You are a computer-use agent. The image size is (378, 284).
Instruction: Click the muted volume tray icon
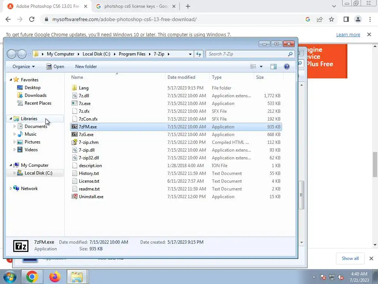(341, 277)
